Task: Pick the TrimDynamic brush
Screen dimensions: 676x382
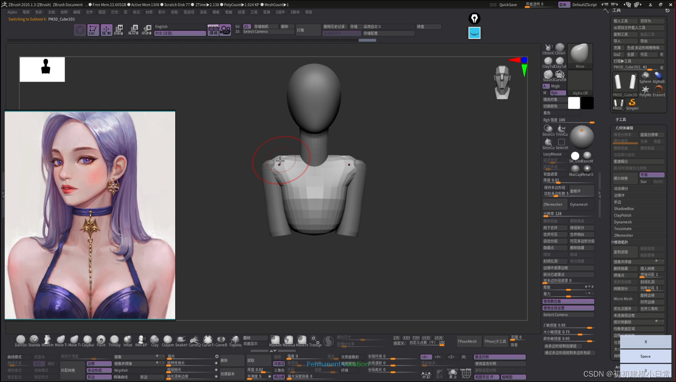Action: [114, 340]
